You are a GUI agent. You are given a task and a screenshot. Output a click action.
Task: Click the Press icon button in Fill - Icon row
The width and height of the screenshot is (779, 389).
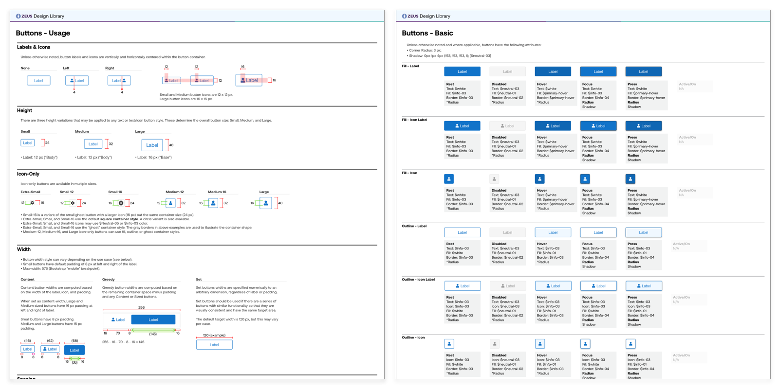[x=630, y=179]
